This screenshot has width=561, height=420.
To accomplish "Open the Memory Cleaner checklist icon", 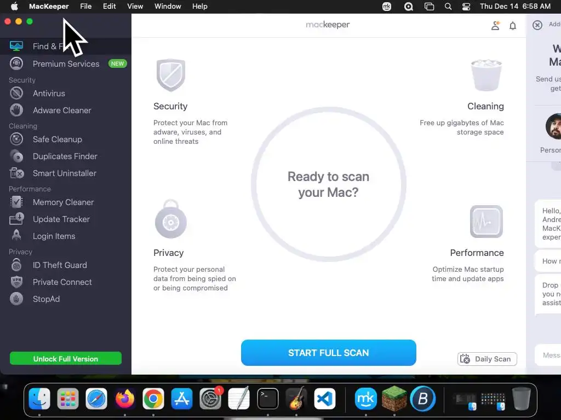I will pyautogui.click(x=16, y=202).
